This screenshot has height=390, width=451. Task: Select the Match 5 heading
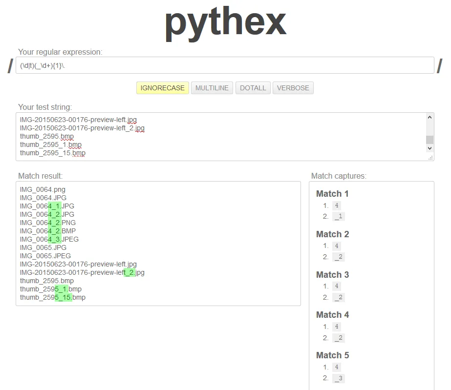[332, 355]
